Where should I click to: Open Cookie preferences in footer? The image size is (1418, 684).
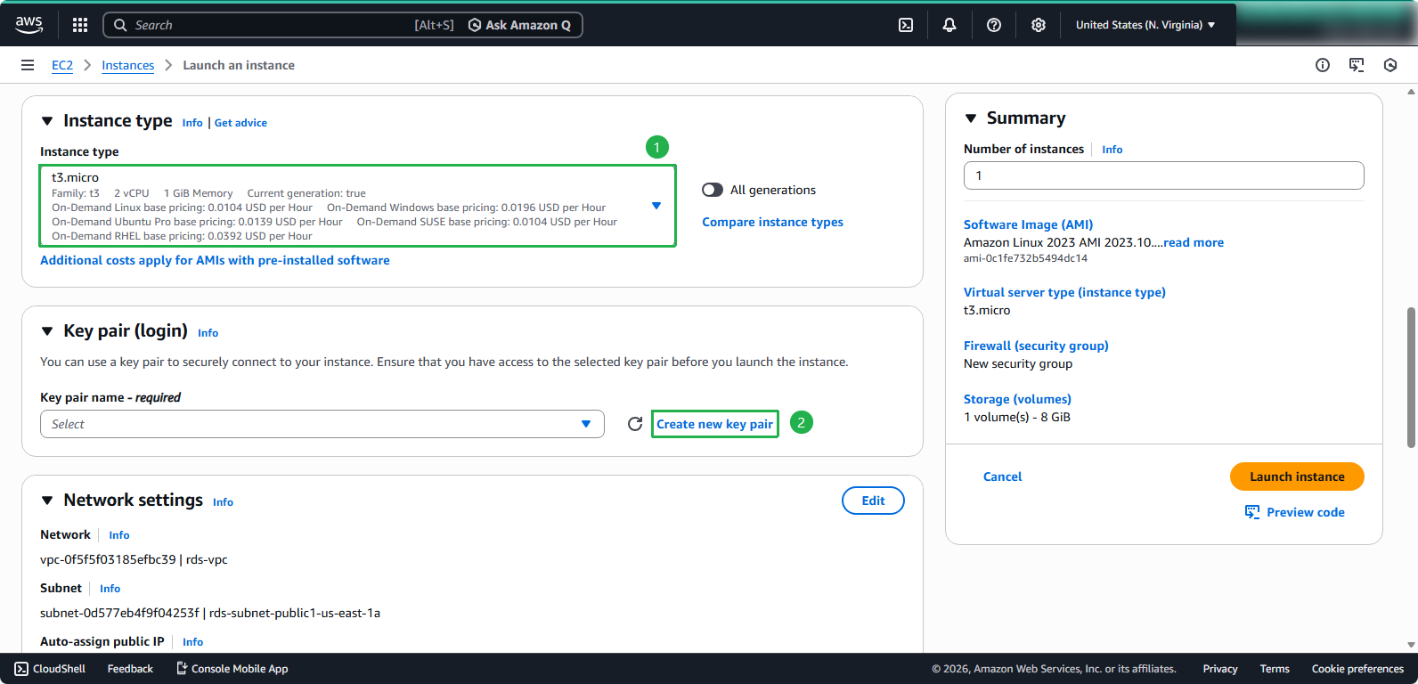(x=1357, y=669)
